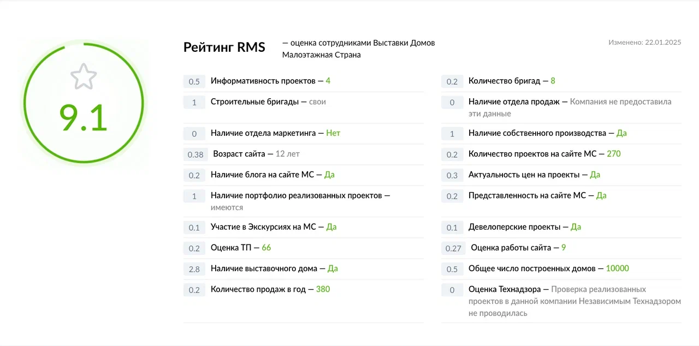Click the 0.2 badge next to Наличие блога
Screen dimensions: 699x346
pyautogui.click(x=194, y=175)
